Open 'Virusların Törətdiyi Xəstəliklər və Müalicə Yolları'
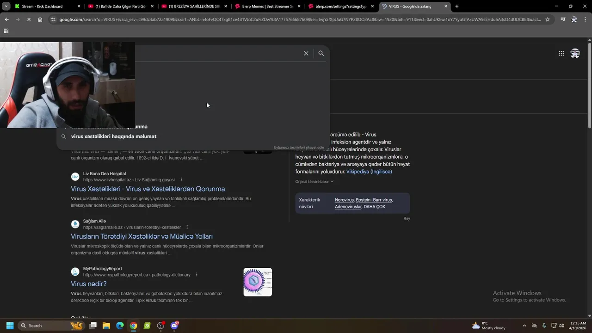The height and width of the screenshot is (333, 592). (142, 236)
